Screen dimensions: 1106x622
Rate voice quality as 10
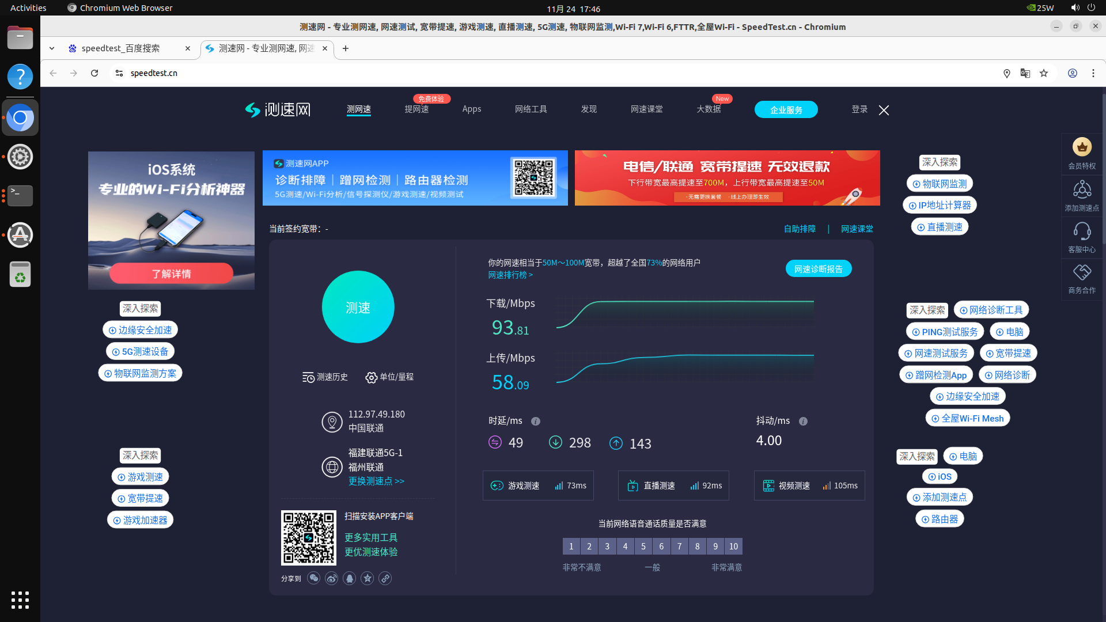pos(733,547)
